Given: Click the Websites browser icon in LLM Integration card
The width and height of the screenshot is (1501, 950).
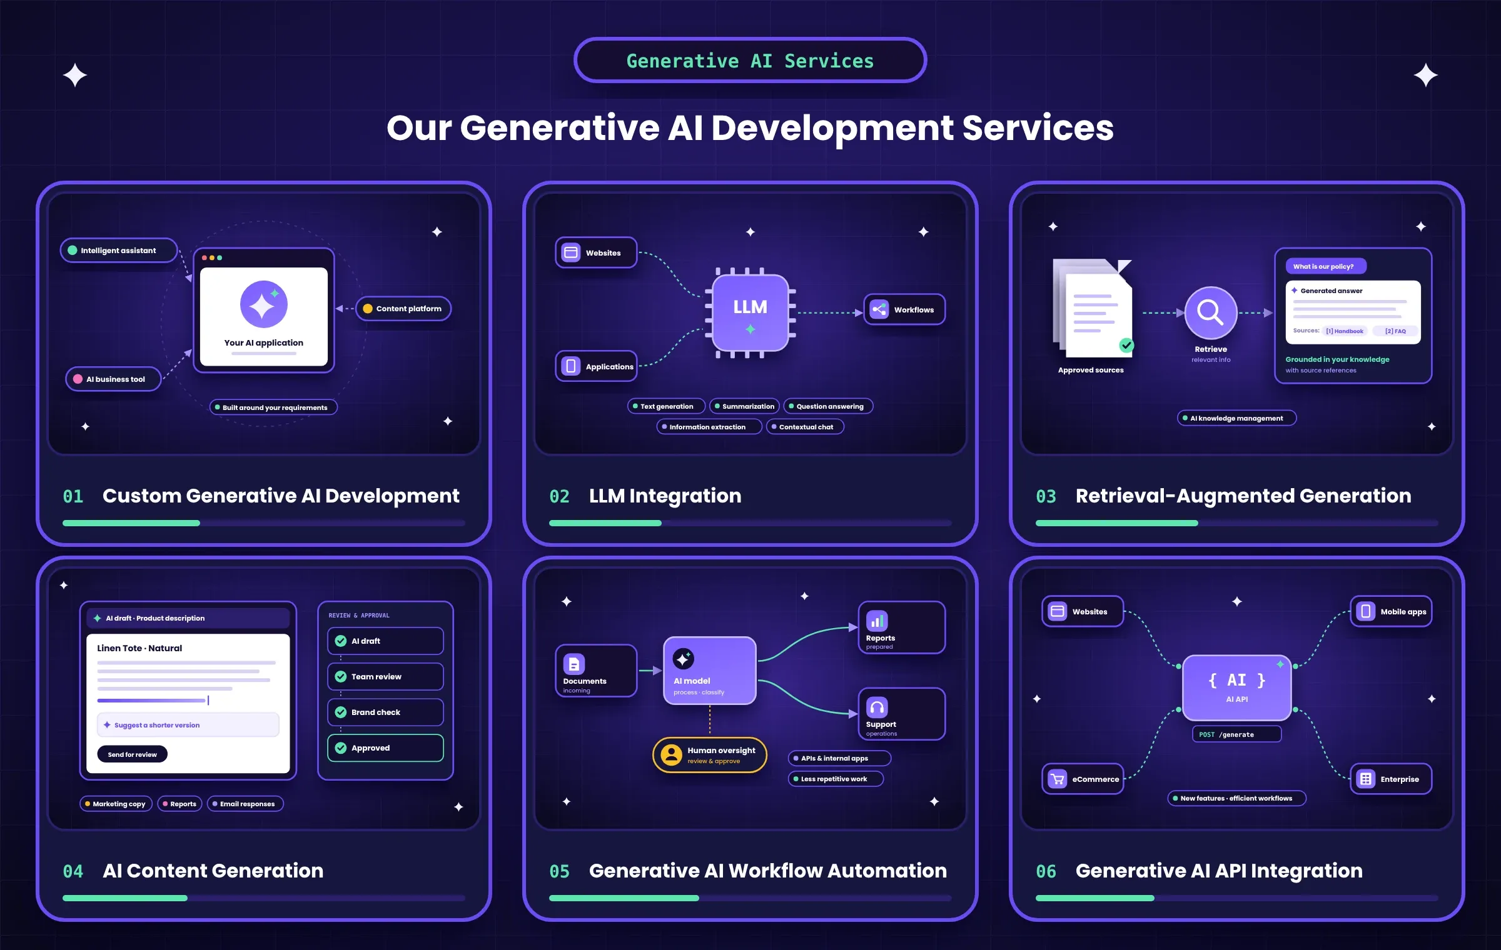Looking at the screenshot, I should (x=571, y=252).
